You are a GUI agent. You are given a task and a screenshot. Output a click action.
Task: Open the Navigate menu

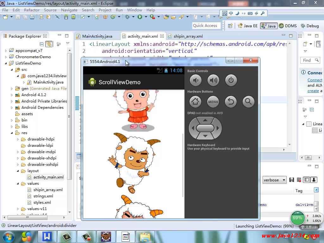point(69,10)
